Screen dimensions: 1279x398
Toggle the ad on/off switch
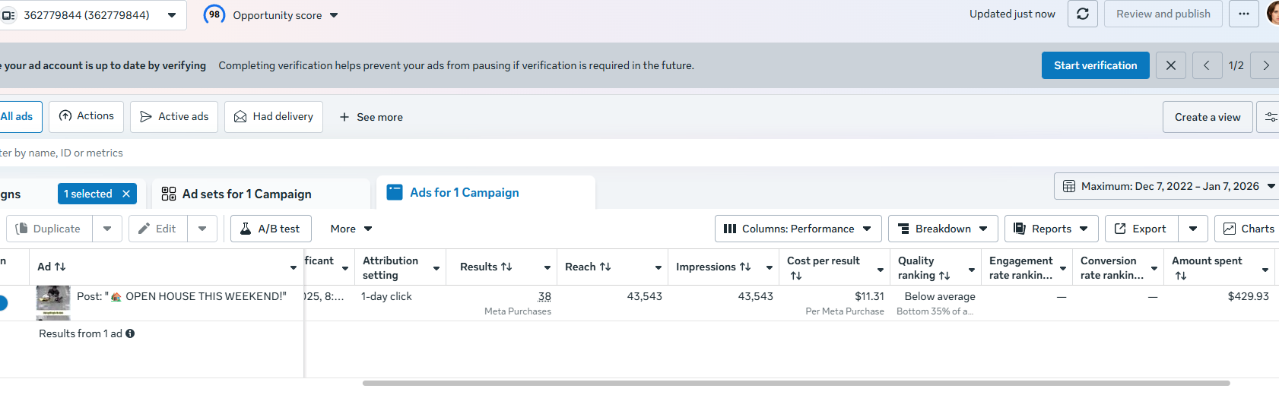2,303
